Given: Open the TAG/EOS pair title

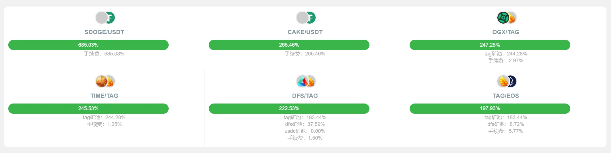Looking at the screenshot, I should (x=506, y=96).
